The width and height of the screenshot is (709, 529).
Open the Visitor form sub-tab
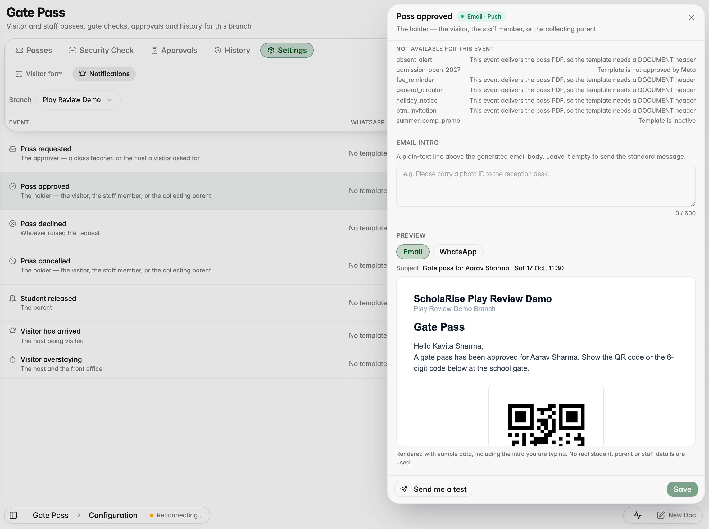tap(39, 74)
